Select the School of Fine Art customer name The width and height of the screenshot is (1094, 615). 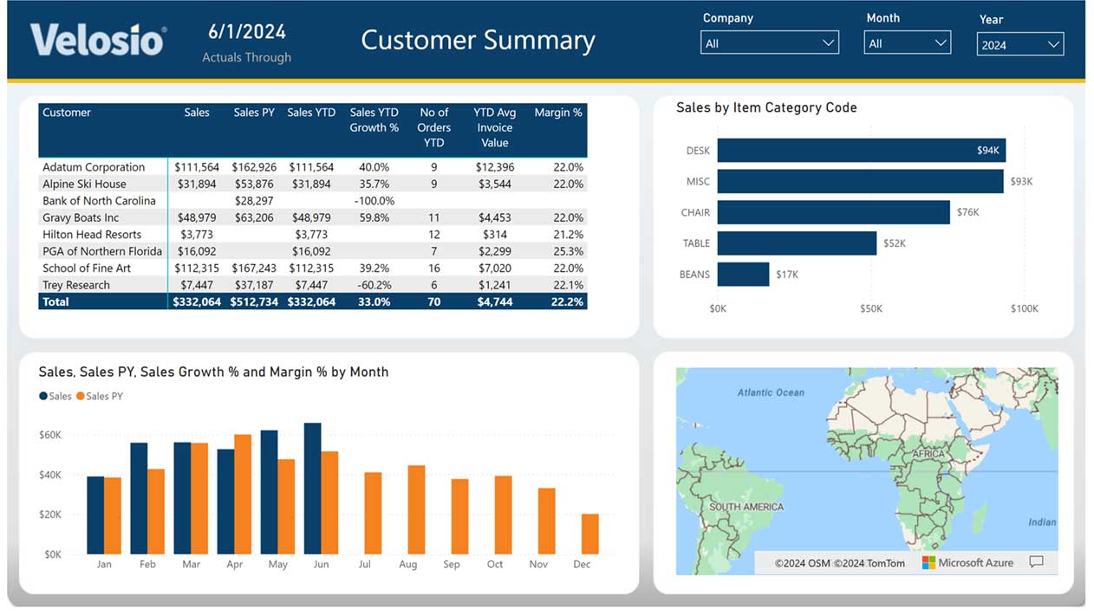pyautogui.click(x=87, y=269)
